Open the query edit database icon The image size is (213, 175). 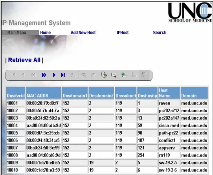pos(104,75)
